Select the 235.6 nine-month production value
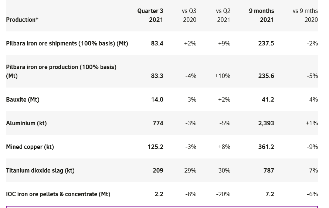 click(x=266, y=76)
